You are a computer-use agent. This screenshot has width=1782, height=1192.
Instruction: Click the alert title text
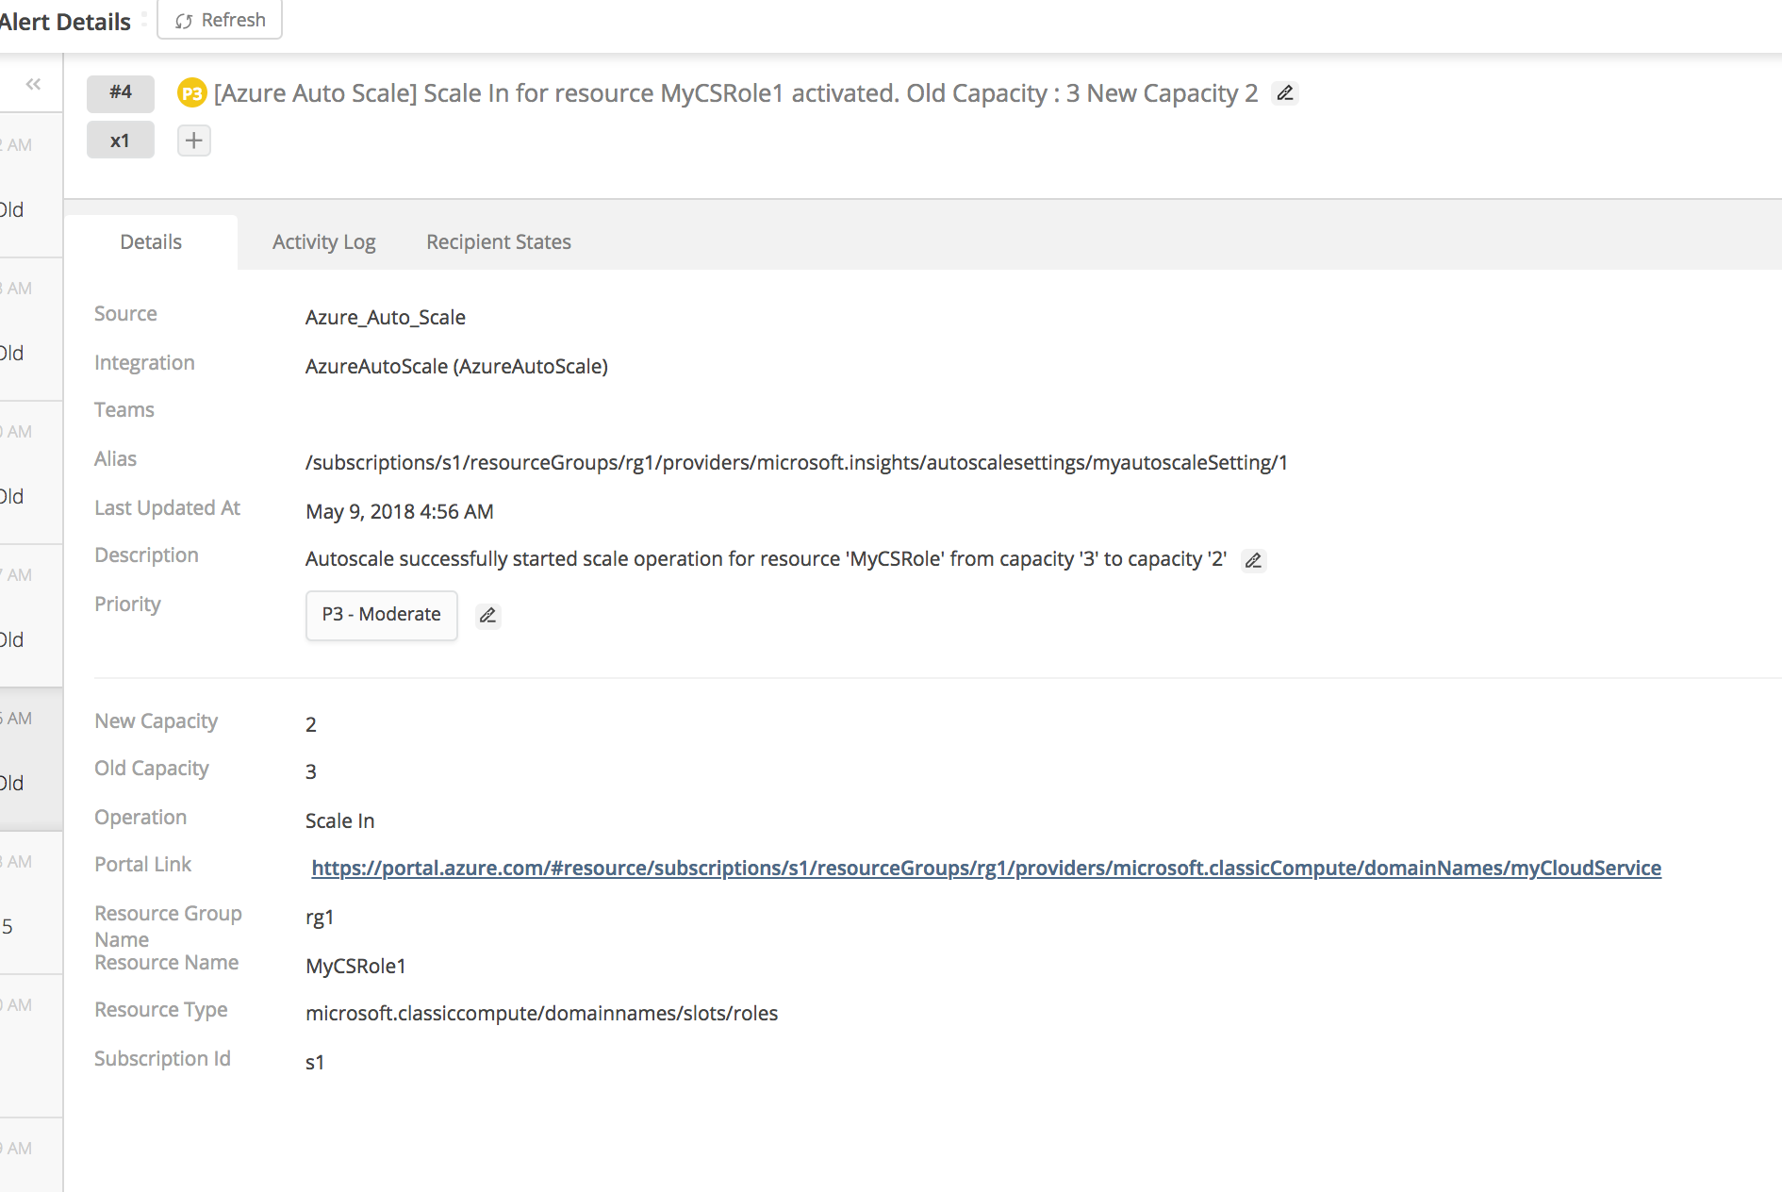point(736,93)
